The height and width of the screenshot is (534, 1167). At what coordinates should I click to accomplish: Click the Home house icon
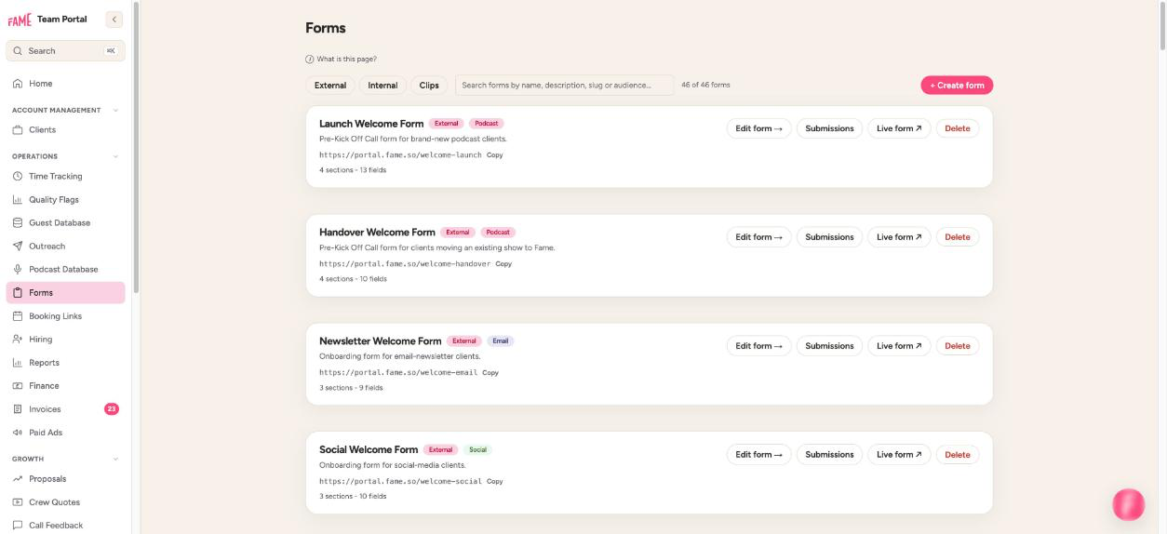[17, 84]
